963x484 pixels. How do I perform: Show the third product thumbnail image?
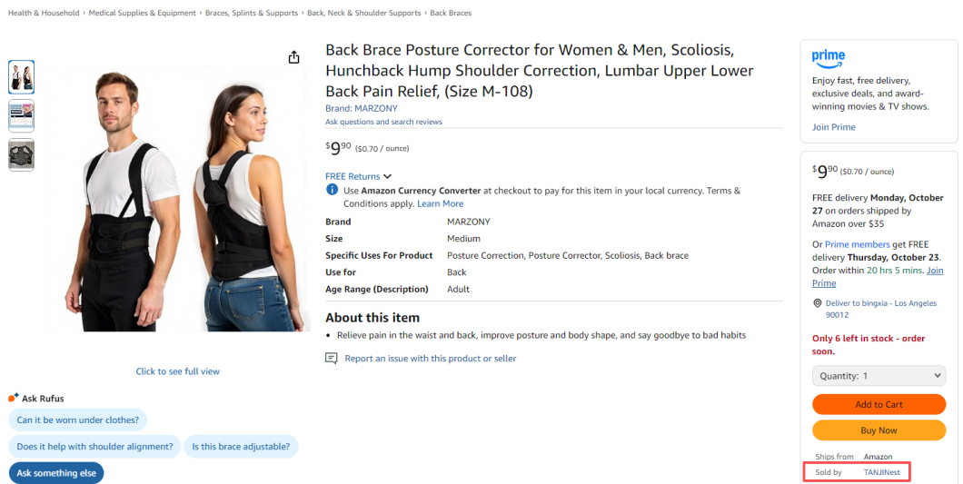[x=22, y=155]
